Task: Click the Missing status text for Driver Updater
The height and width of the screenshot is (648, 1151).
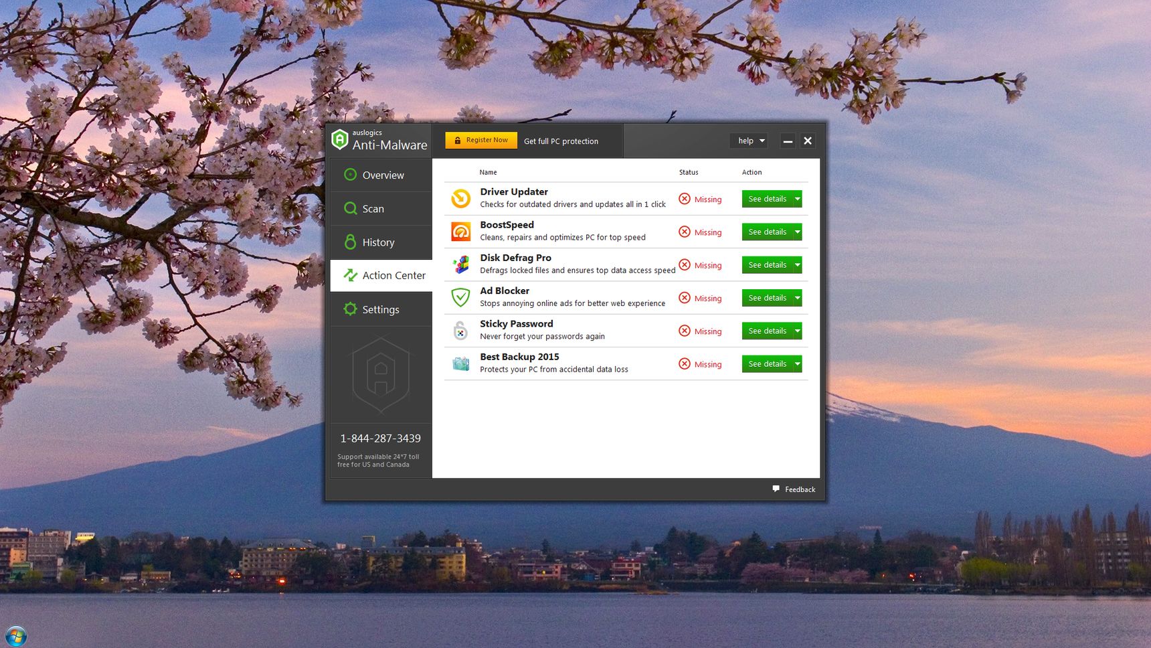Action: coord(707,199)
